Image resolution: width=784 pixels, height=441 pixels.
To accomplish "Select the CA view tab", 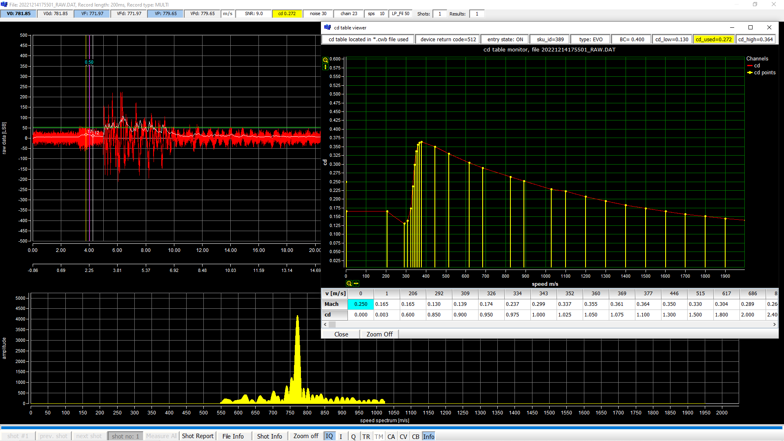I will pos(391,436).
